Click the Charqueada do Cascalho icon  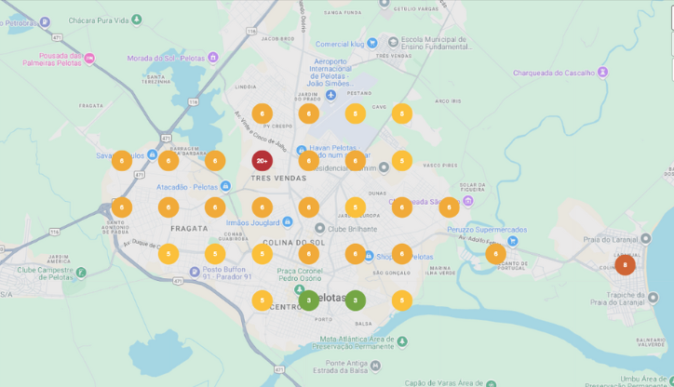[602, 72]
